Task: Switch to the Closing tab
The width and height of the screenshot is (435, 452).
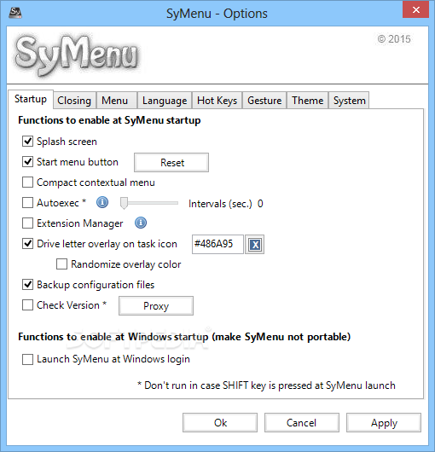Action: (x=74, y=101)
